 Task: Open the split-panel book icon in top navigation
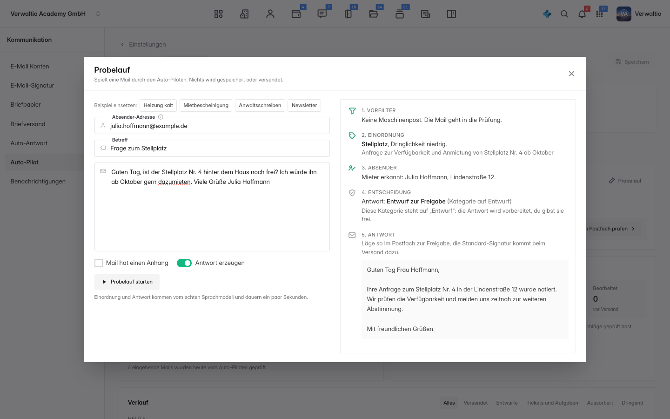click(x=451, y=14)
